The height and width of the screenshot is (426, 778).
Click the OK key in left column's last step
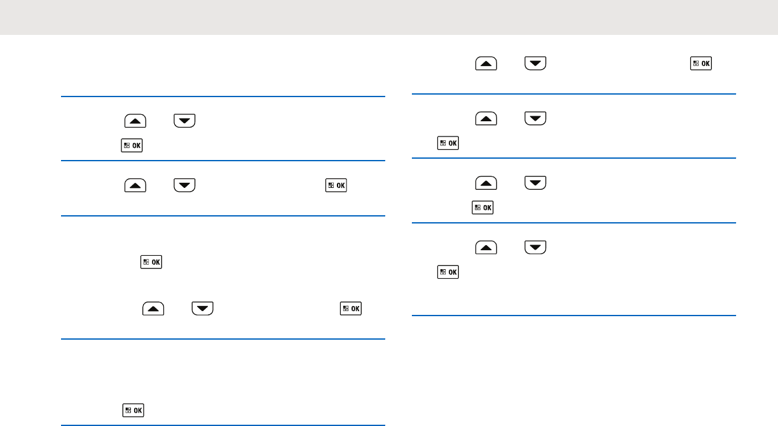tap(133, 410)
